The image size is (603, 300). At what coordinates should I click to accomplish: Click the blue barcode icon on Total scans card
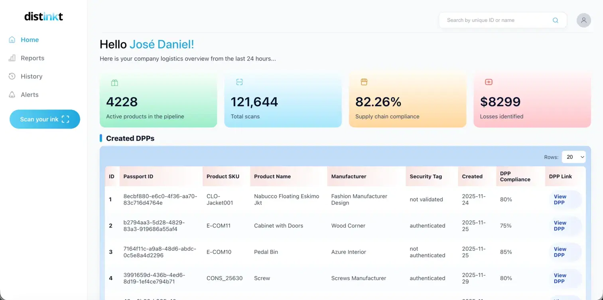(239, 82)
